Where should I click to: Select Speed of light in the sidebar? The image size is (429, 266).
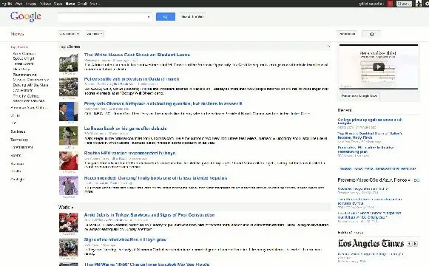point(24,58)
